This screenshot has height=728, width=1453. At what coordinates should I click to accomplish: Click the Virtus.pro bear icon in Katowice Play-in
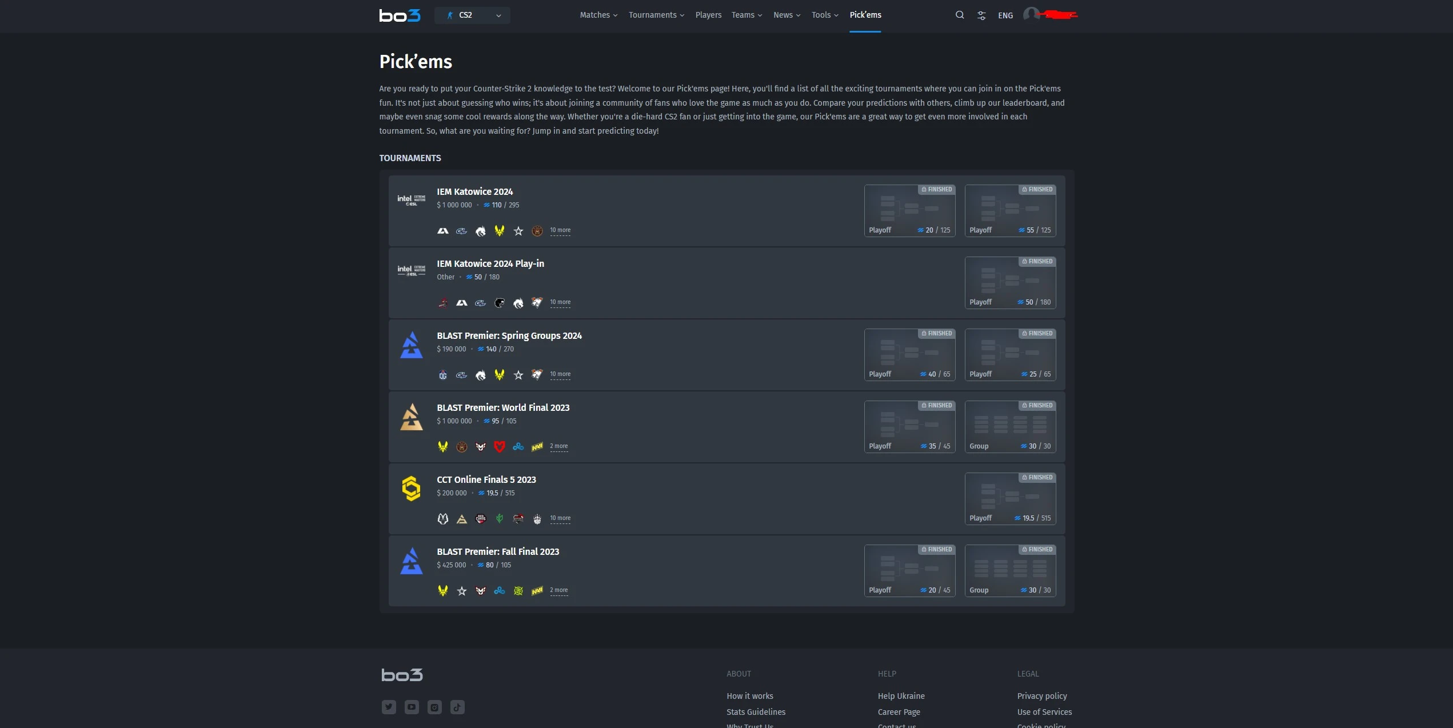[537, 303]
